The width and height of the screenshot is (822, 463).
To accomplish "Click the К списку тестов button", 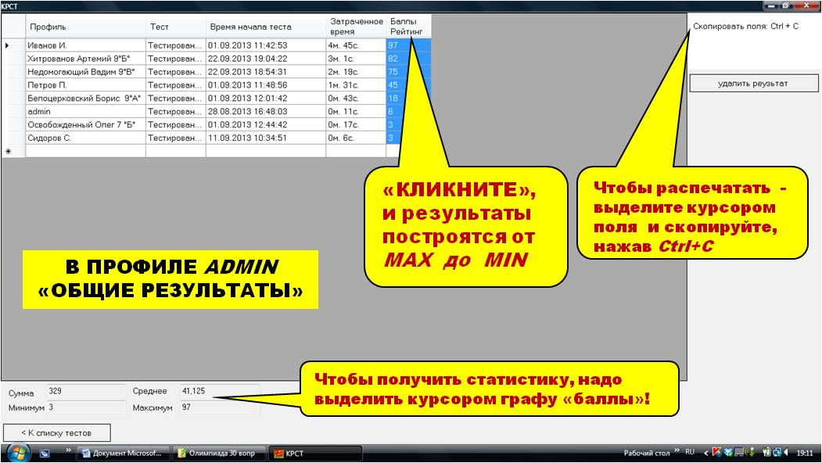I will (58, 432).
